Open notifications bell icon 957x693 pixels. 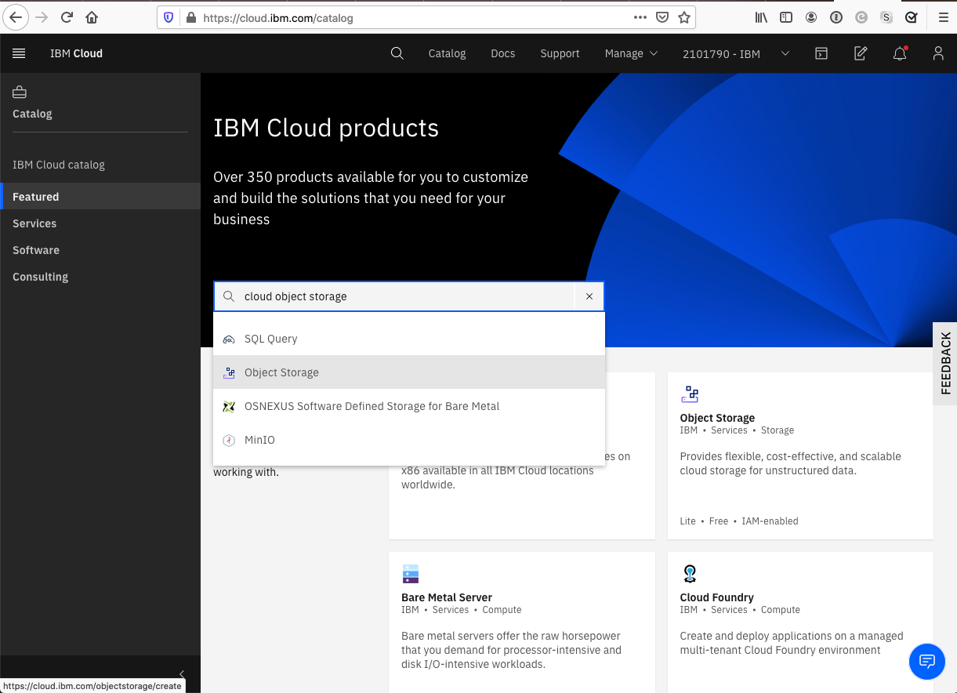pyautogui.click(x=900, y=53)
